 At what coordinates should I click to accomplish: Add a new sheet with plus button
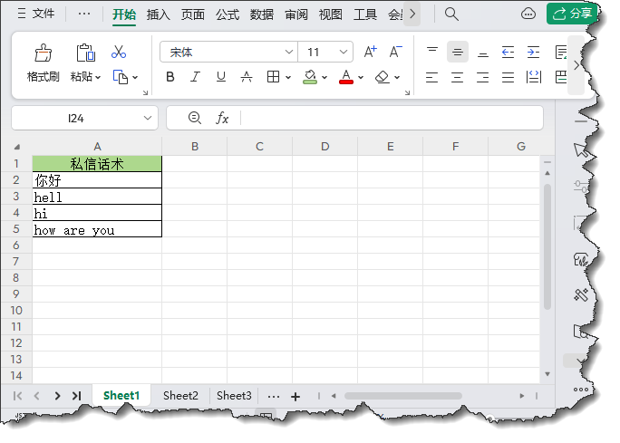(x=295, y=397)
